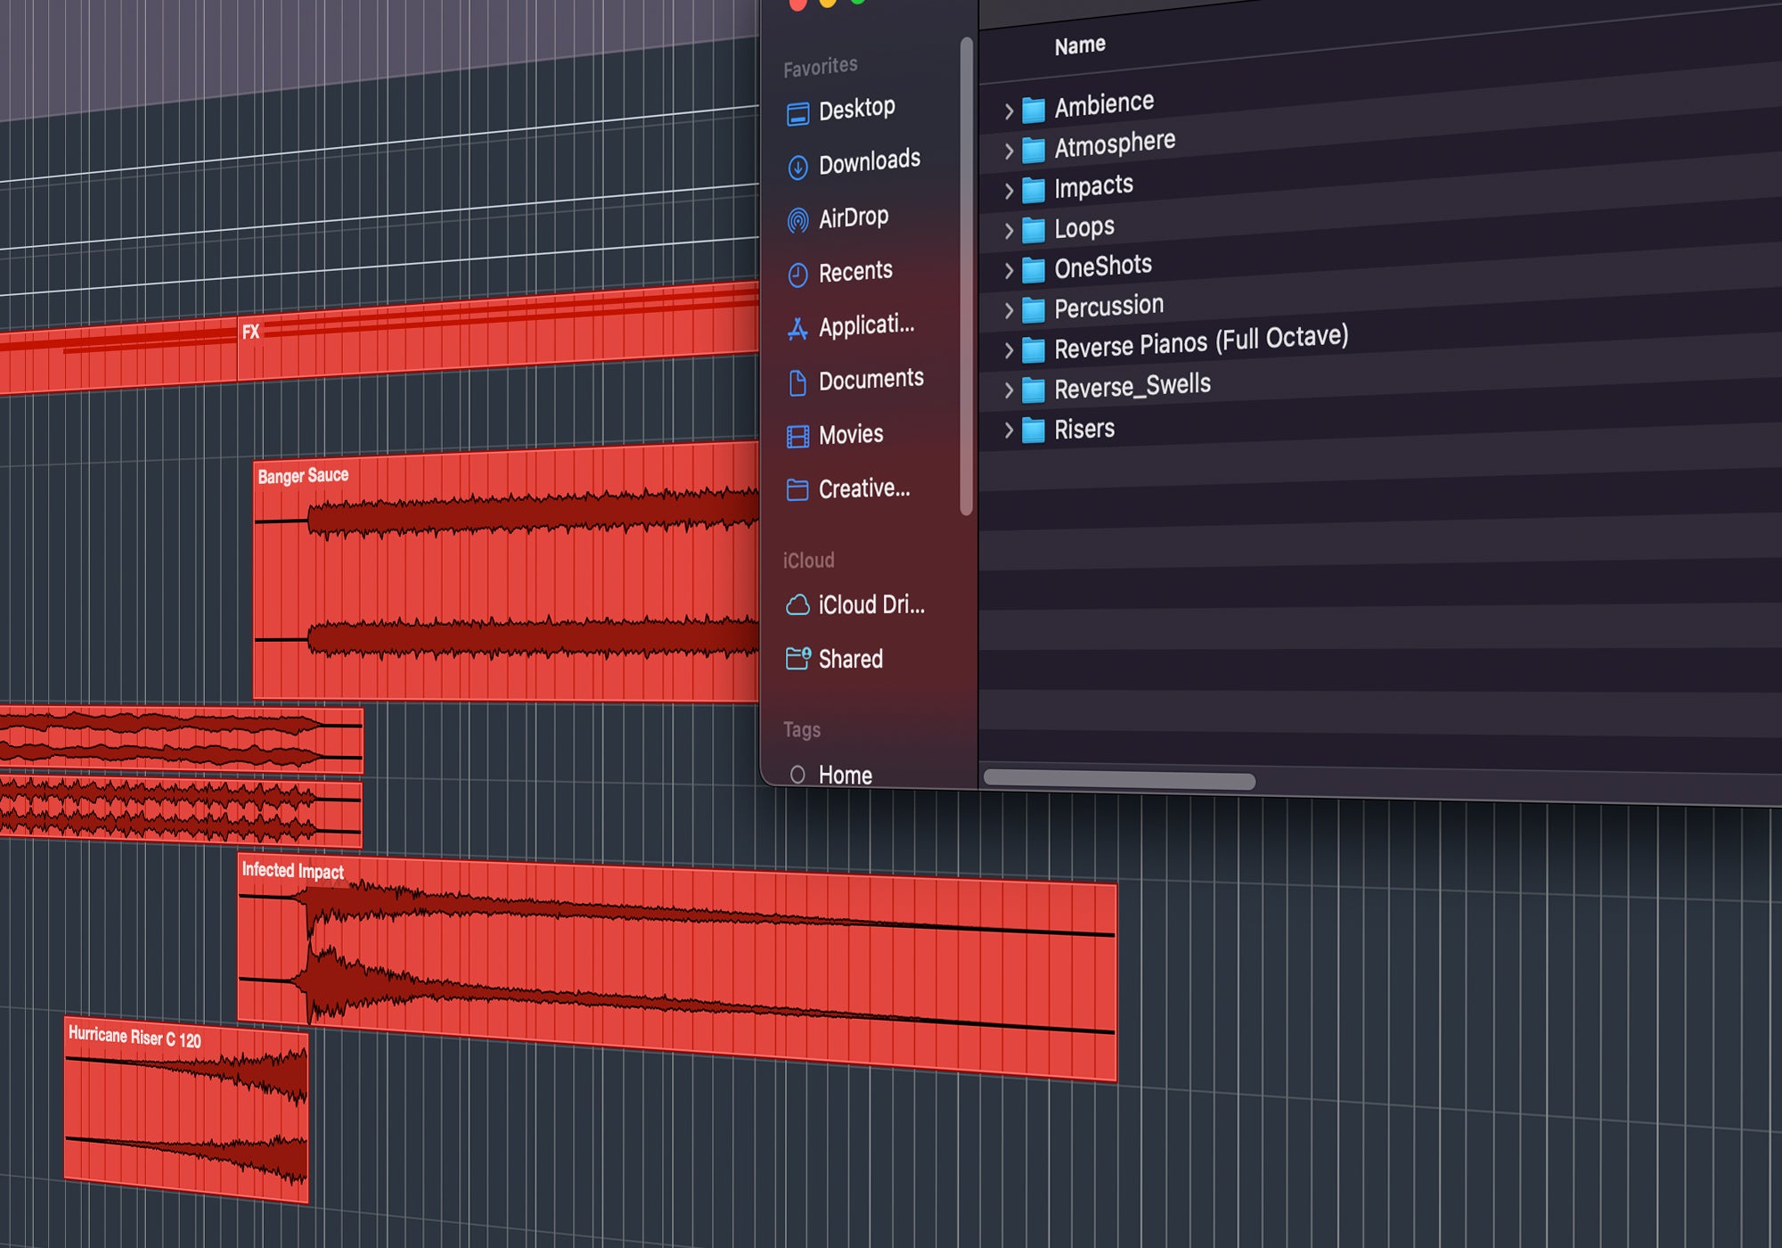Click the horizontal scrollbar in Finder
This screenshot has height=1248, width=1782.
(1119, 781)
